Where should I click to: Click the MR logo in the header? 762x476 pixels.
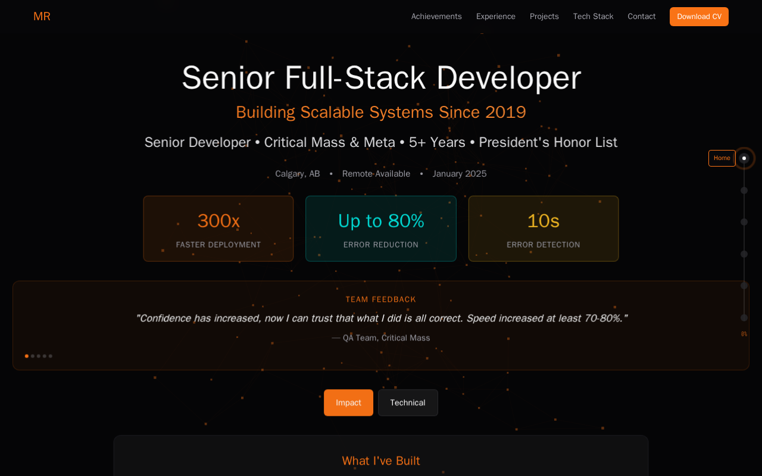click(42, 17)
